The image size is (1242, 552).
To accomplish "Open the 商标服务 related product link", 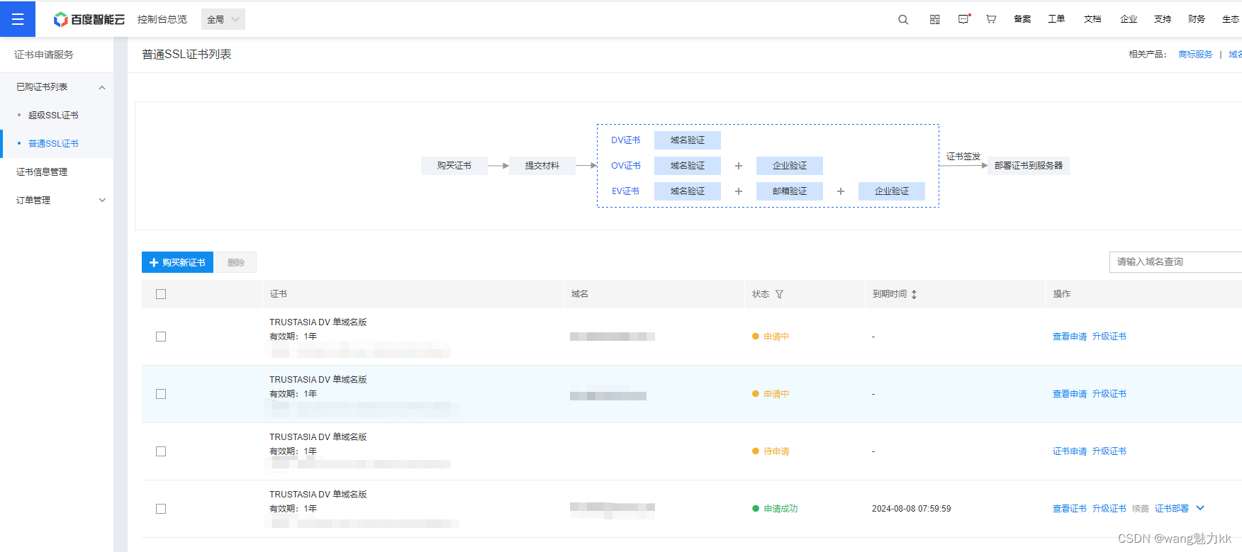I will pos(1195,55).
